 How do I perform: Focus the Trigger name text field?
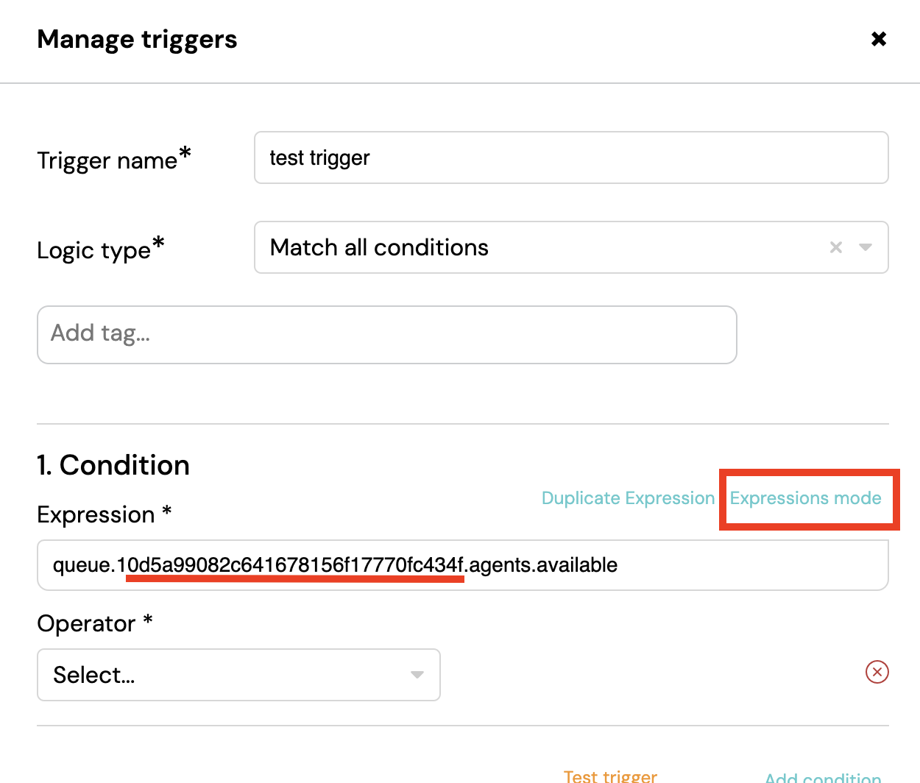point(571,157)
